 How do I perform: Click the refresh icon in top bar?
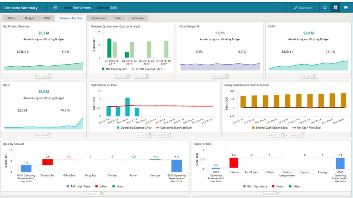point(325,8)
